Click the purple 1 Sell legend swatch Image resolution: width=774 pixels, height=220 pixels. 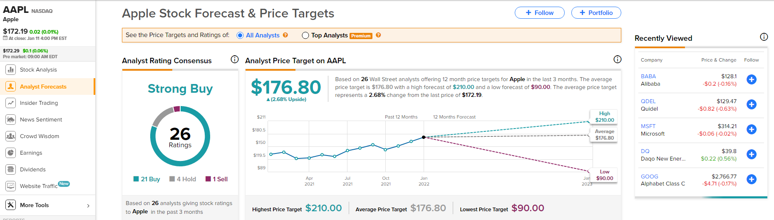point(208,179)
